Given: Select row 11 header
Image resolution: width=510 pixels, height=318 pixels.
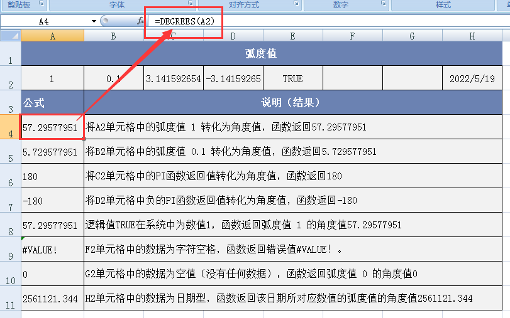Looking at the screenshot, I should 11,298.
